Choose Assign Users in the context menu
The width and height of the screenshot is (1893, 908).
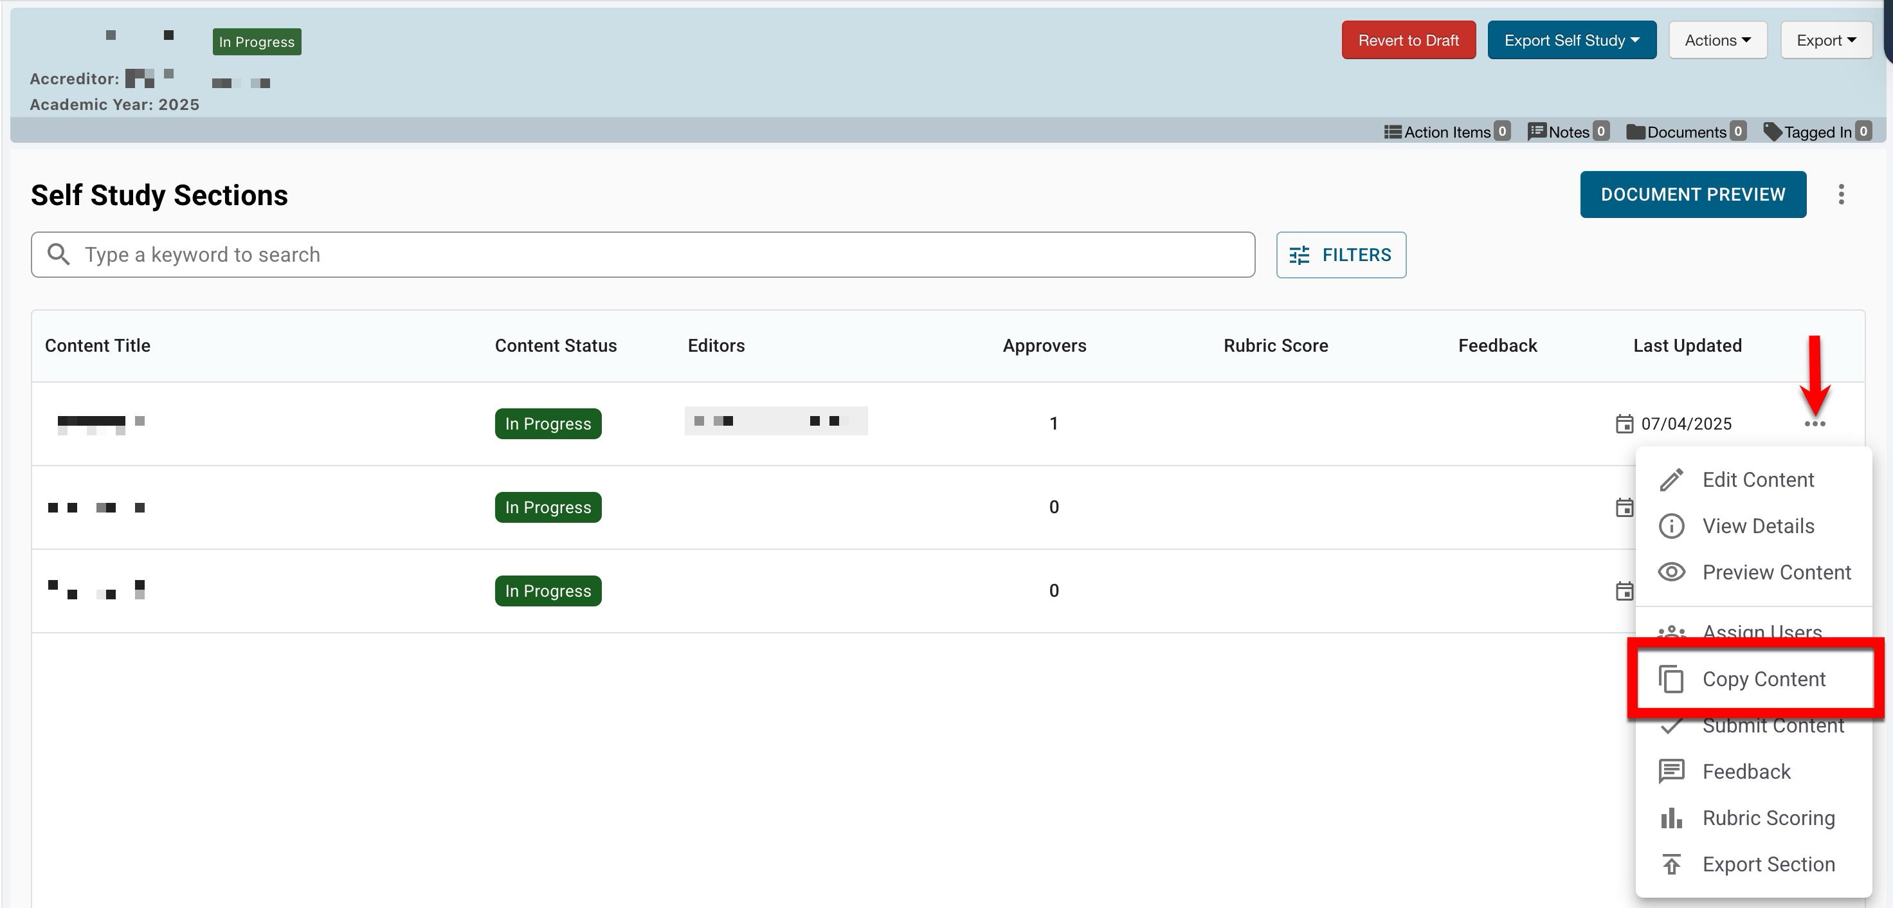pyautogui.click(x=1761, y=629)
